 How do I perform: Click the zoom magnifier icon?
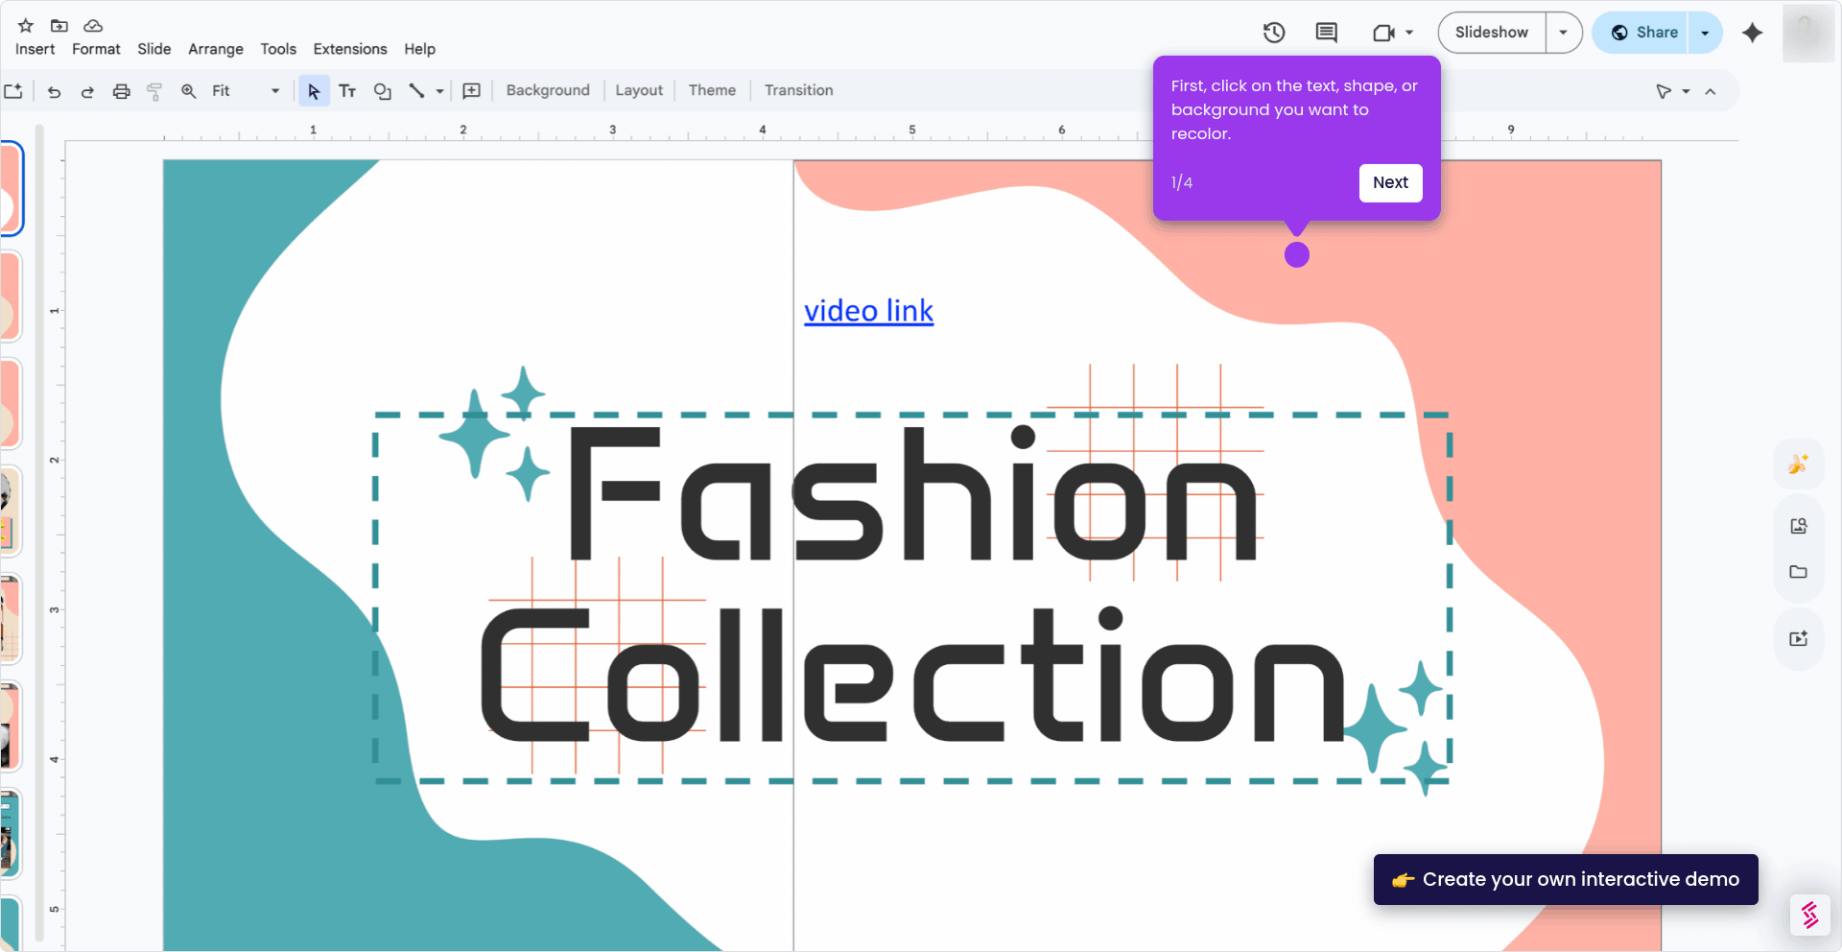pos(189,91)
